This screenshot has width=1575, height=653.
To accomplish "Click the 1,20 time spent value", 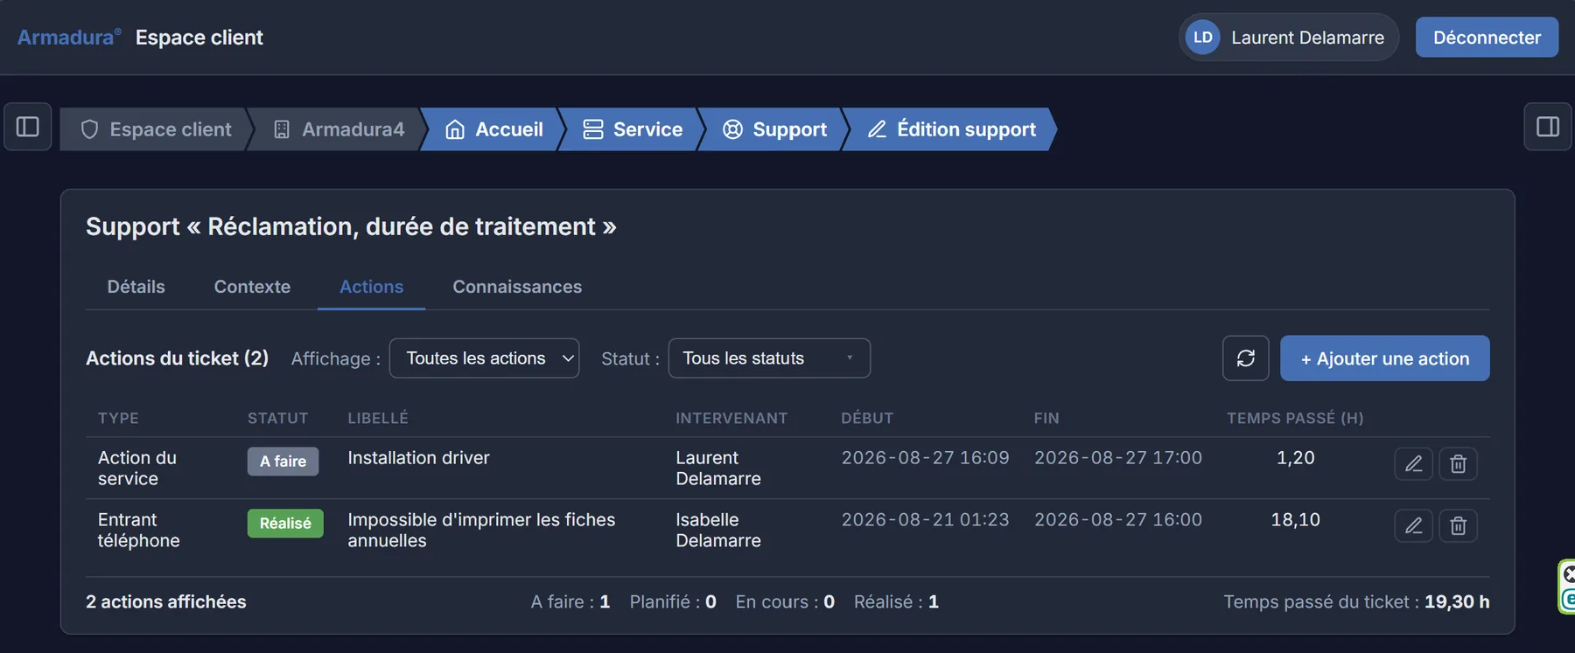I will coord(1296,458).
